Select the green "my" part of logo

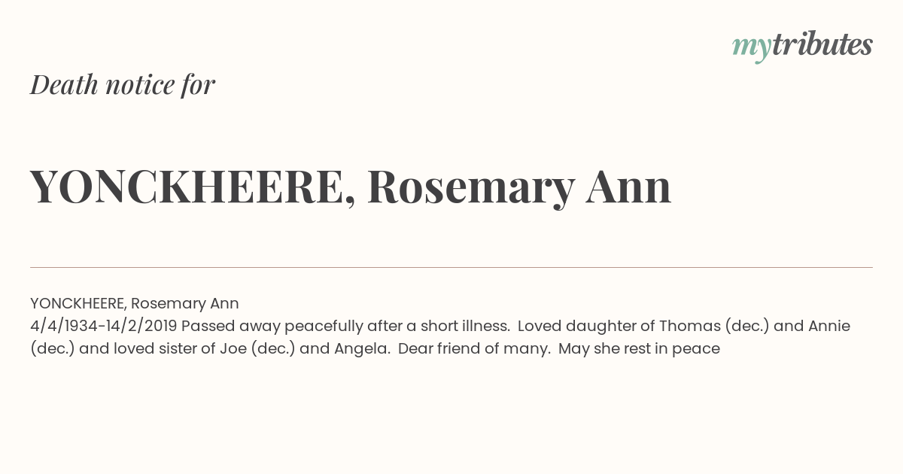[x=751, y=49]
